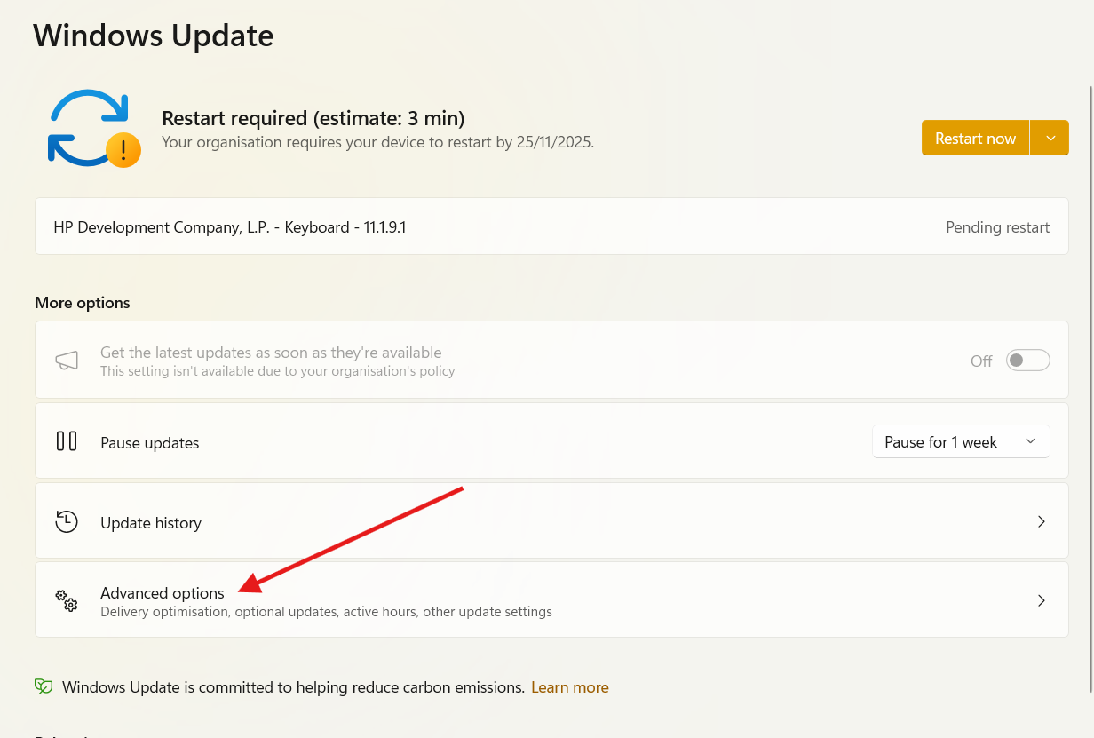1094x738 pixels.
Task: Open the chevron on the Update history row
Action: 1042,521
